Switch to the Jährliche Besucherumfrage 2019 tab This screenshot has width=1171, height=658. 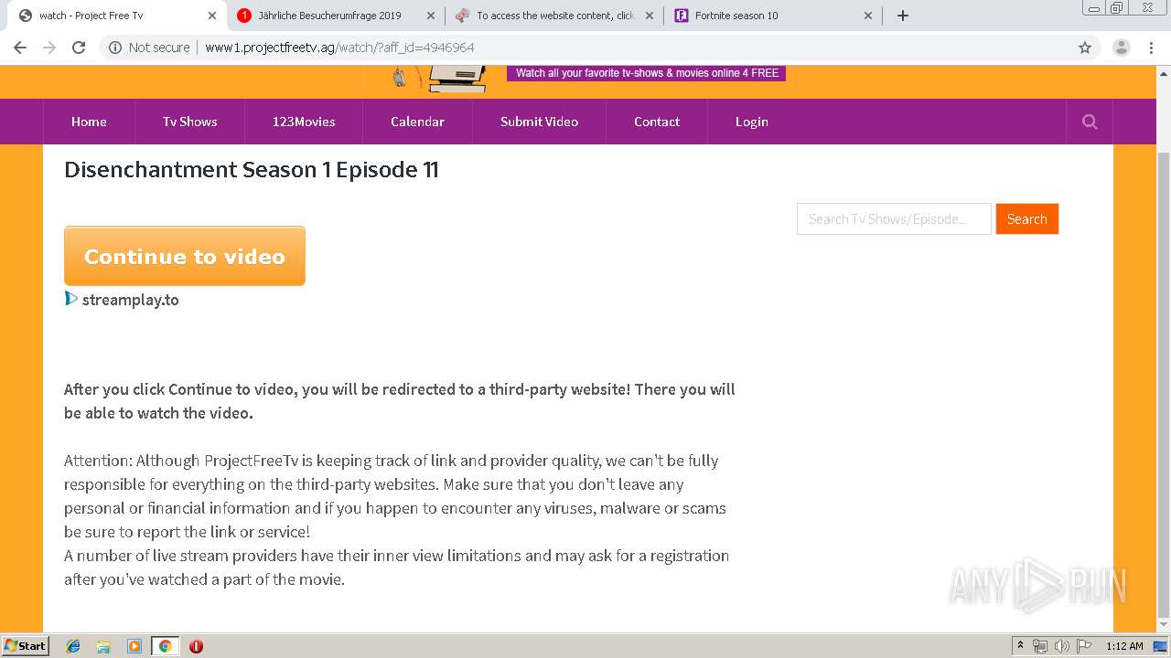coord(336,16)
